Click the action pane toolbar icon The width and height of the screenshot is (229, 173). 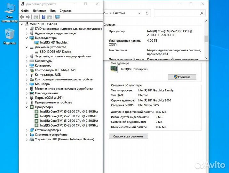click(x=50, y=17)
